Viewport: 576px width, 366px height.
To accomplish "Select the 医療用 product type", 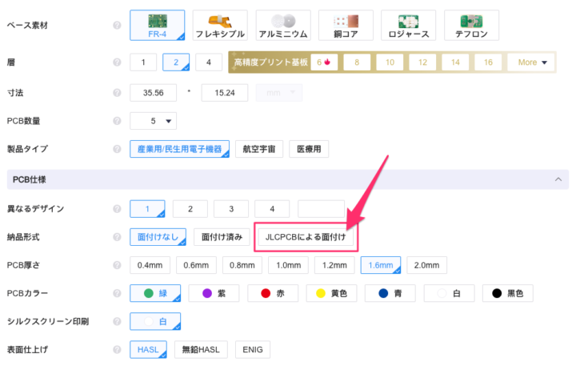I will [309, 149].
